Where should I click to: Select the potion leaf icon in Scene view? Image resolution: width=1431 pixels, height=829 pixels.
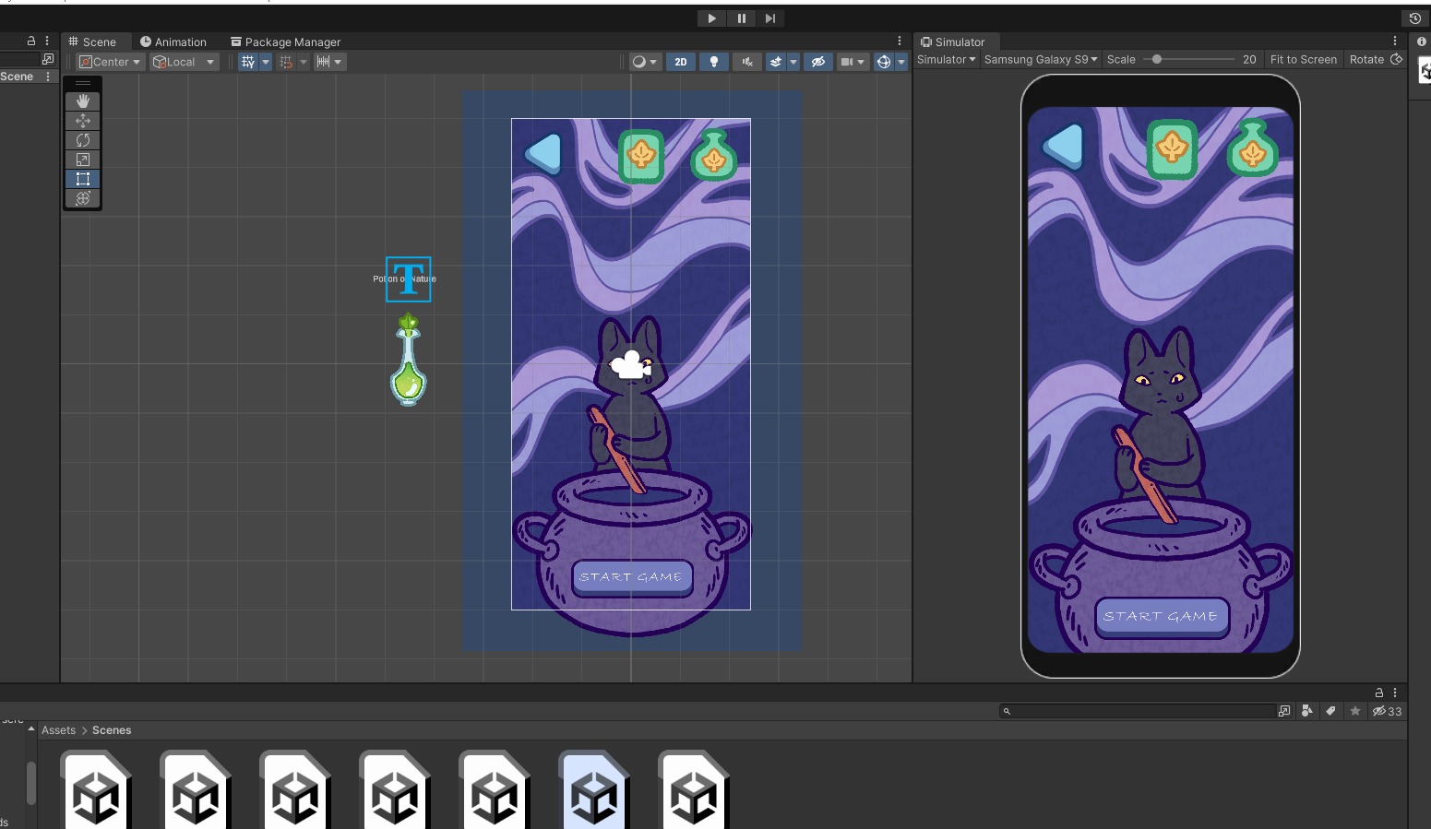click(714, 155)
